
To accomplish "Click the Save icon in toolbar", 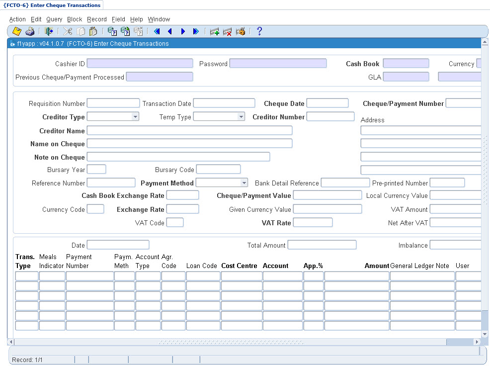I will 17,31.
